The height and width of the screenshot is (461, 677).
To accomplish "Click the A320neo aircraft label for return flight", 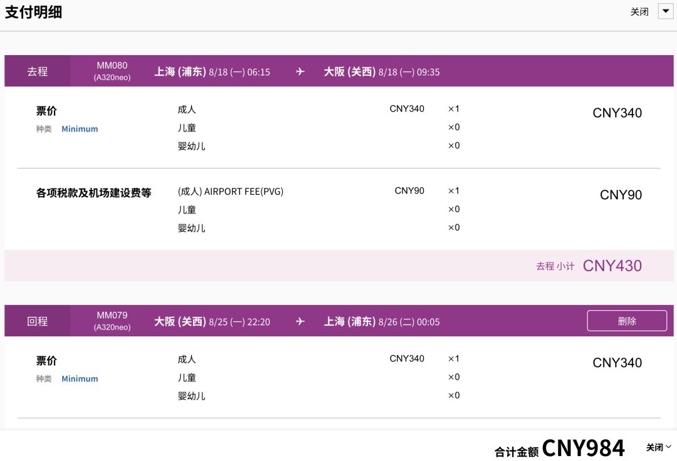I will pos(113,326).
